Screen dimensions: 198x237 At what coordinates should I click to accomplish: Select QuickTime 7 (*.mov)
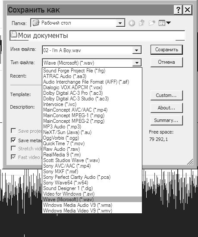pos(92,143)
